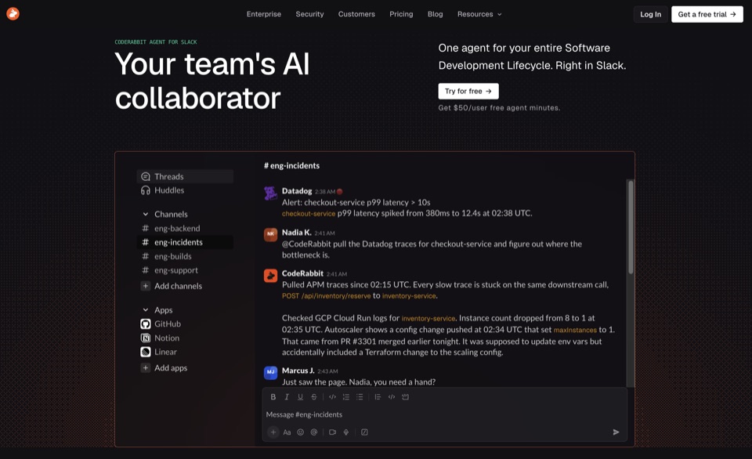
Task: Click the code icon right after blockquote
Action: (392, 396)
